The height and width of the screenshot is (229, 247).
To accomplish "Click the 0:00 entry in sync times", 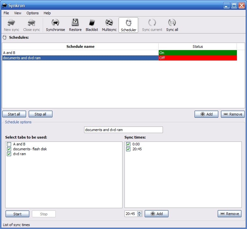I will point(136,144).
